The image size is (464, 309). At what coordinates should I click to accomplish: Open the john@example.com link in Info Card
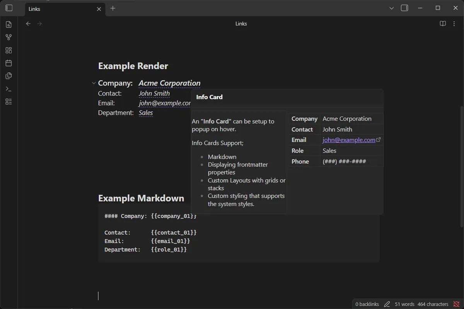coord(349,140)
